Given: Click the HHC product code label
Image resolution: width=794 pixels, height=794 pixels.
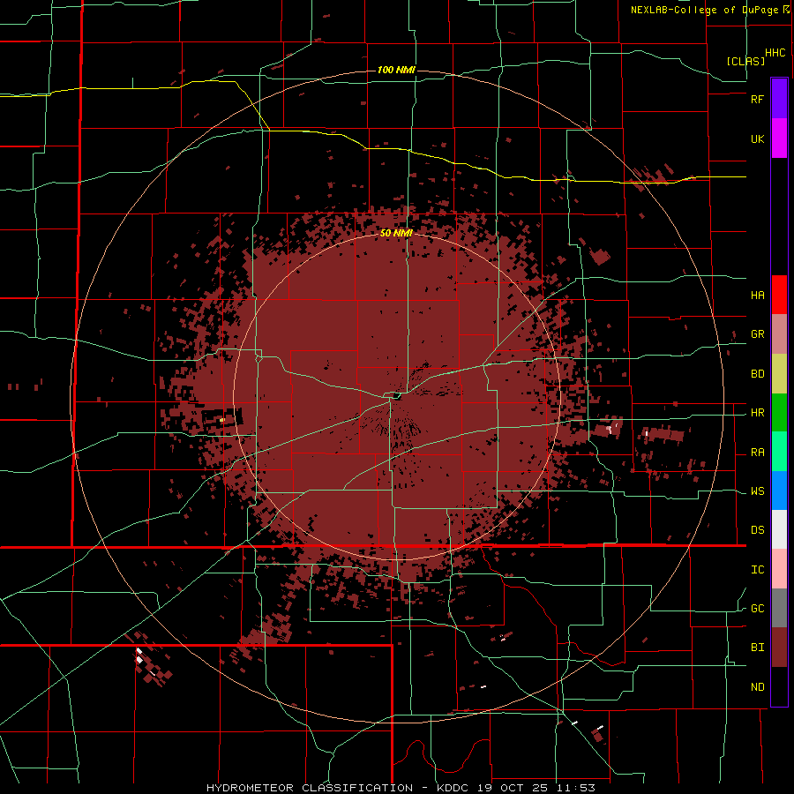Looking at the screenshot, I should (x=775, y=53).
